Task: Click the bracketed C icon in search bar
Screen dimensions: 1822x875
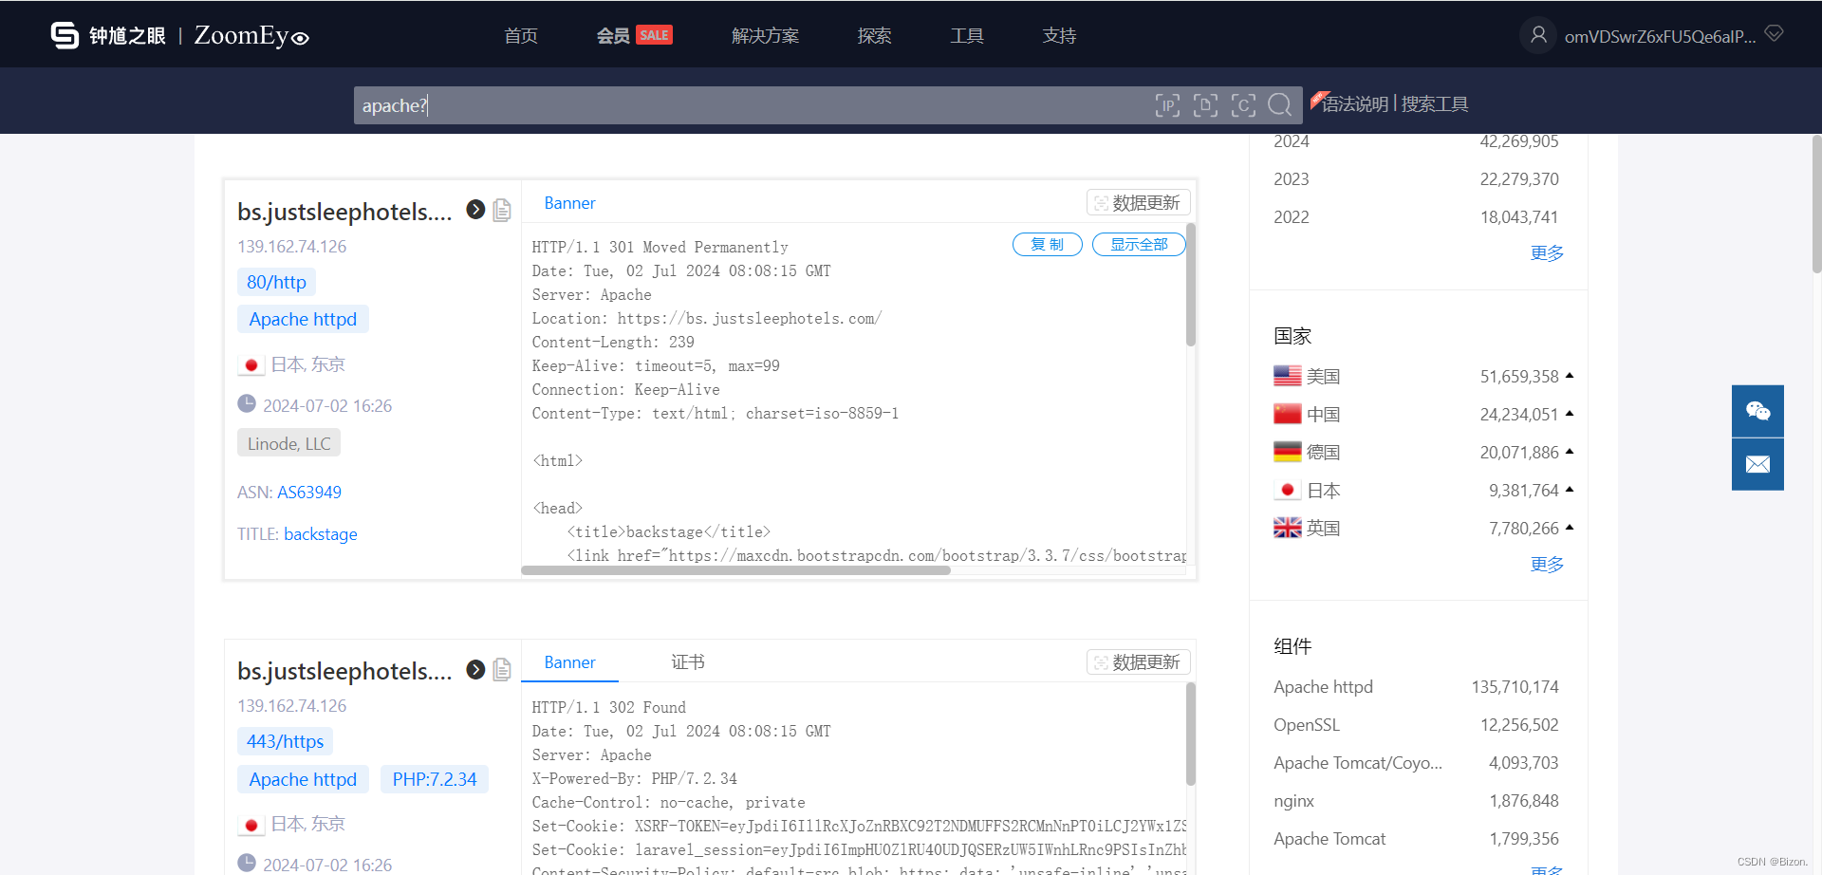Action: tap(1243, 104)
